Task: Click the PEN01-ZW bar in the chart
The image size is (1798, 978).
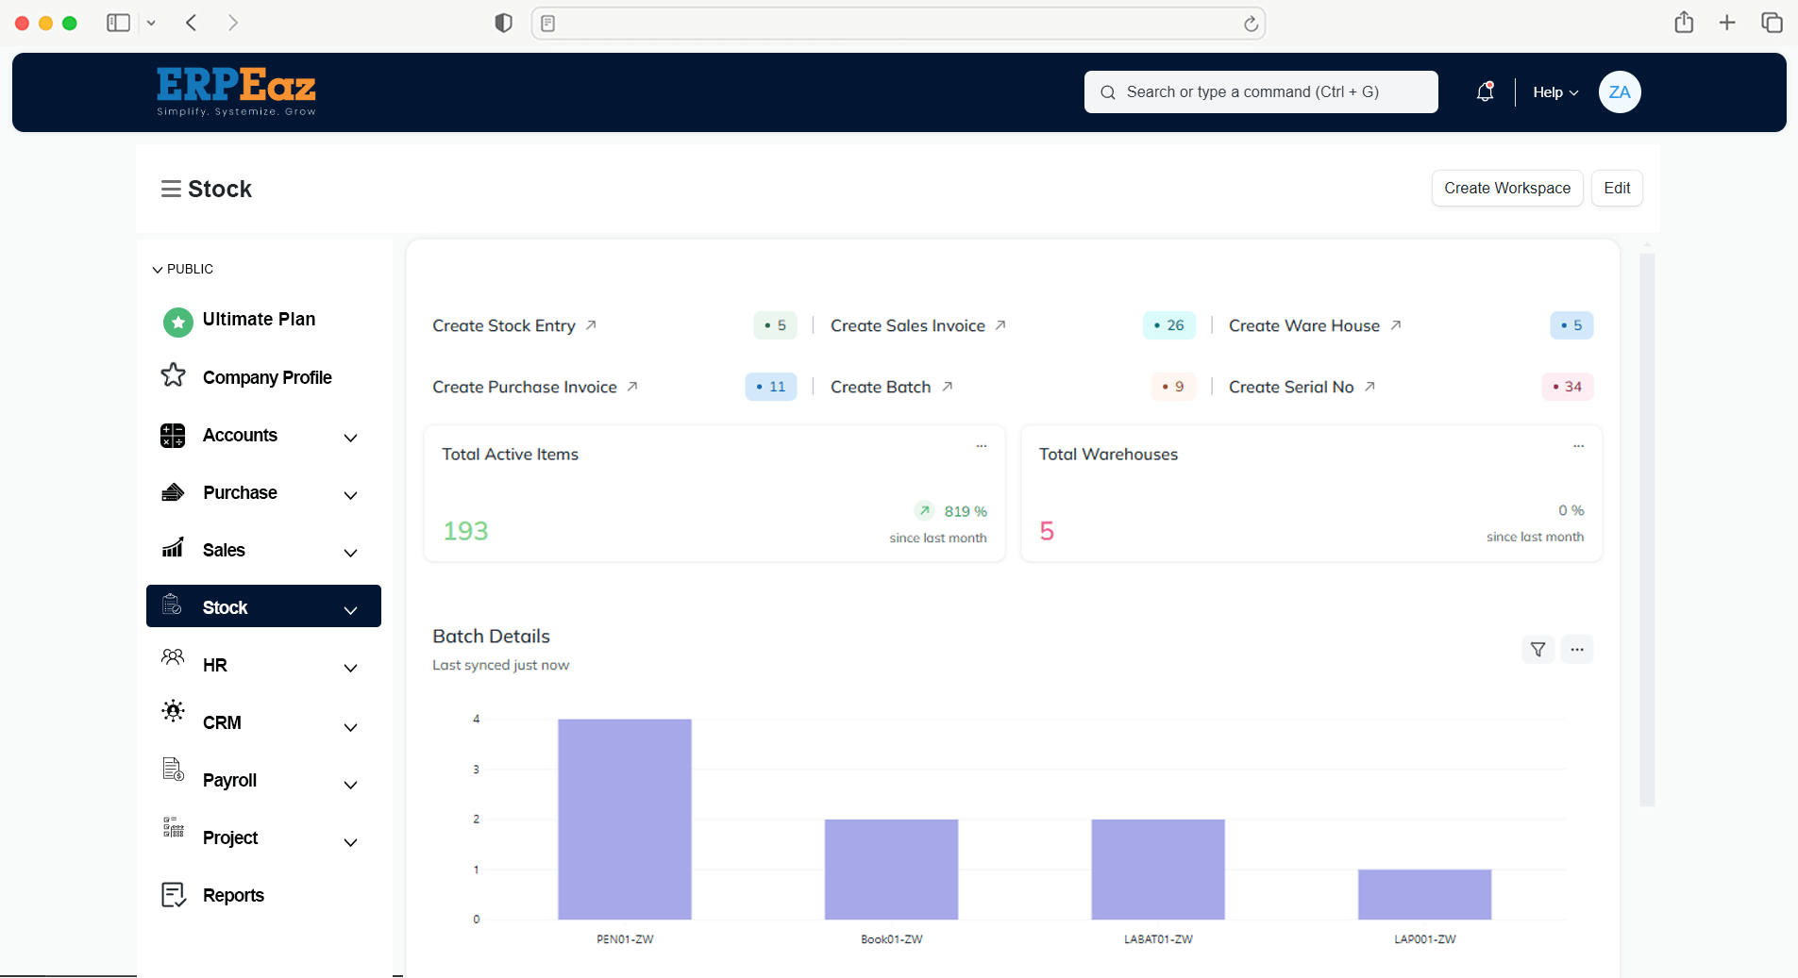Action: (624, 819)
